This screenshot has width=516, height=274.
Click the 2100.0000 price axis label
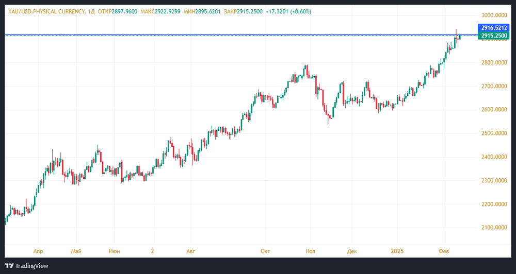[494, 228]
